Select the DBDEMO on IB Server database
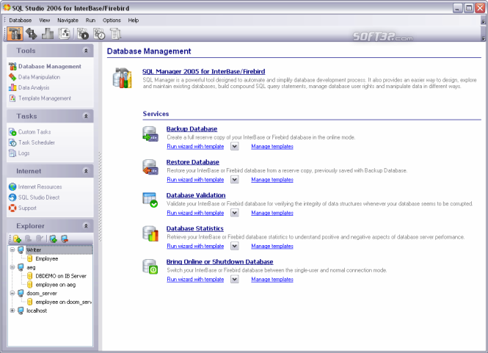This screenshot has height=353, width=488. click(61, 276)
